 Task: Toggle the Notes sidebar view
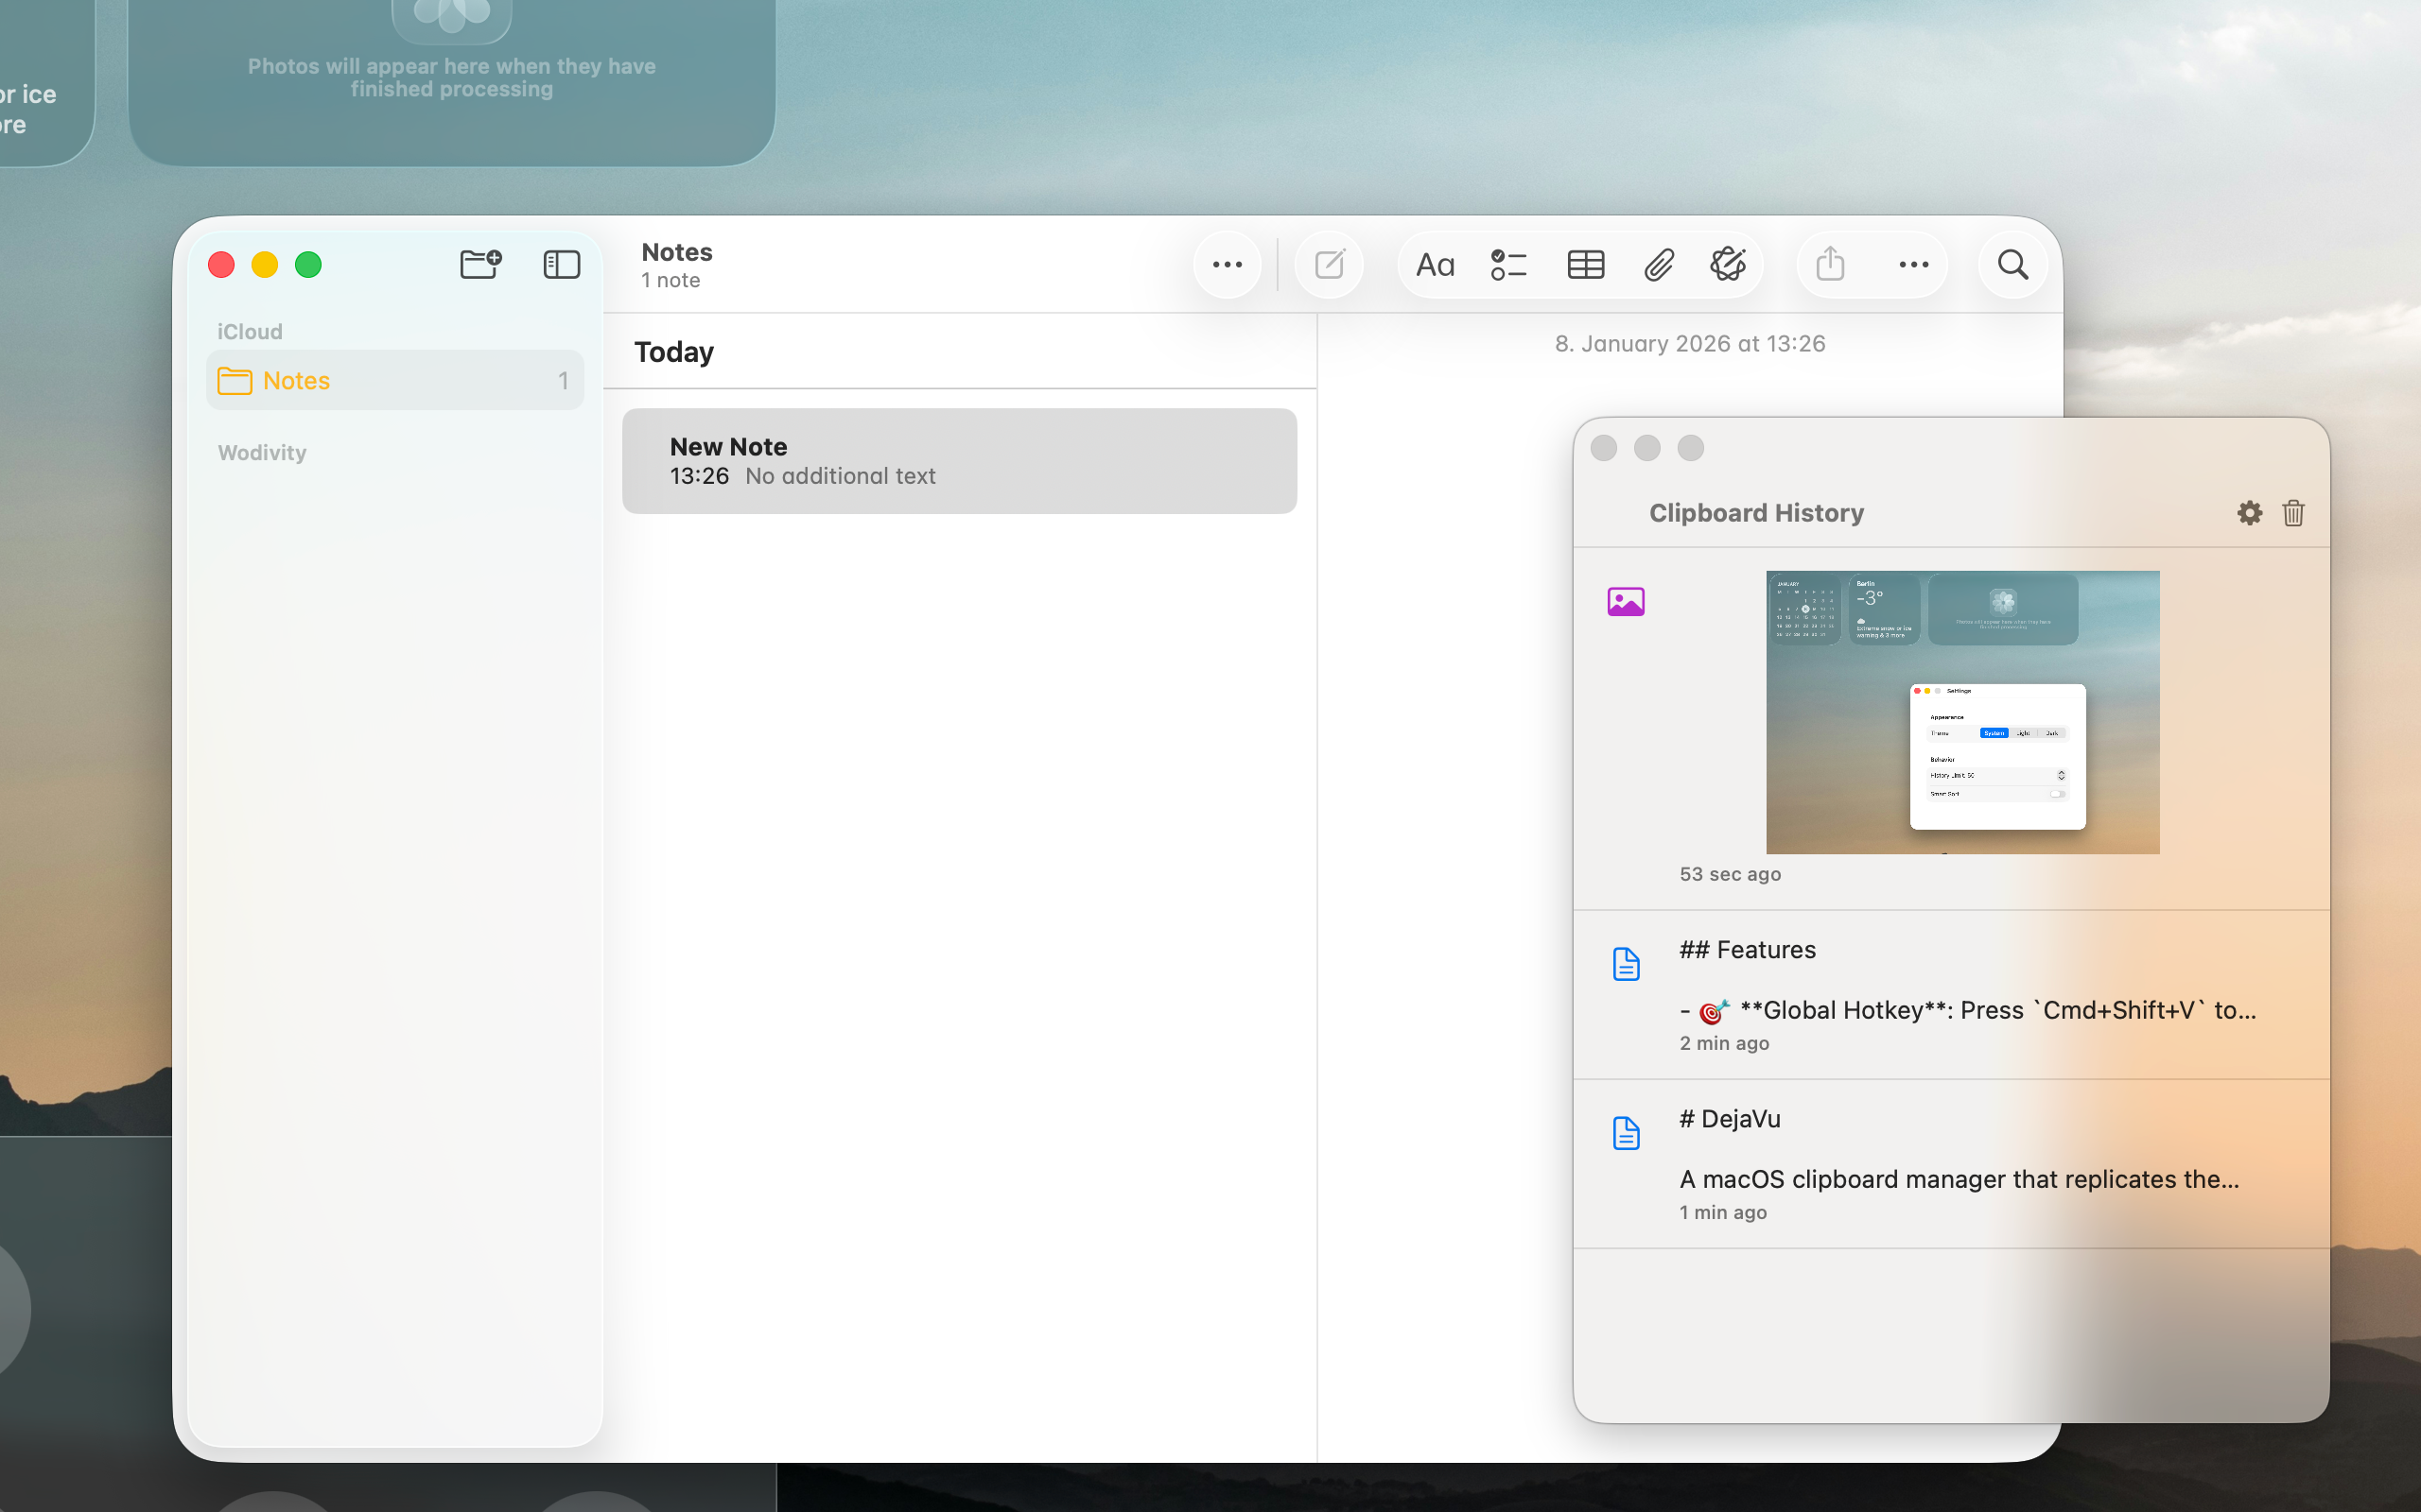(561, 264)
